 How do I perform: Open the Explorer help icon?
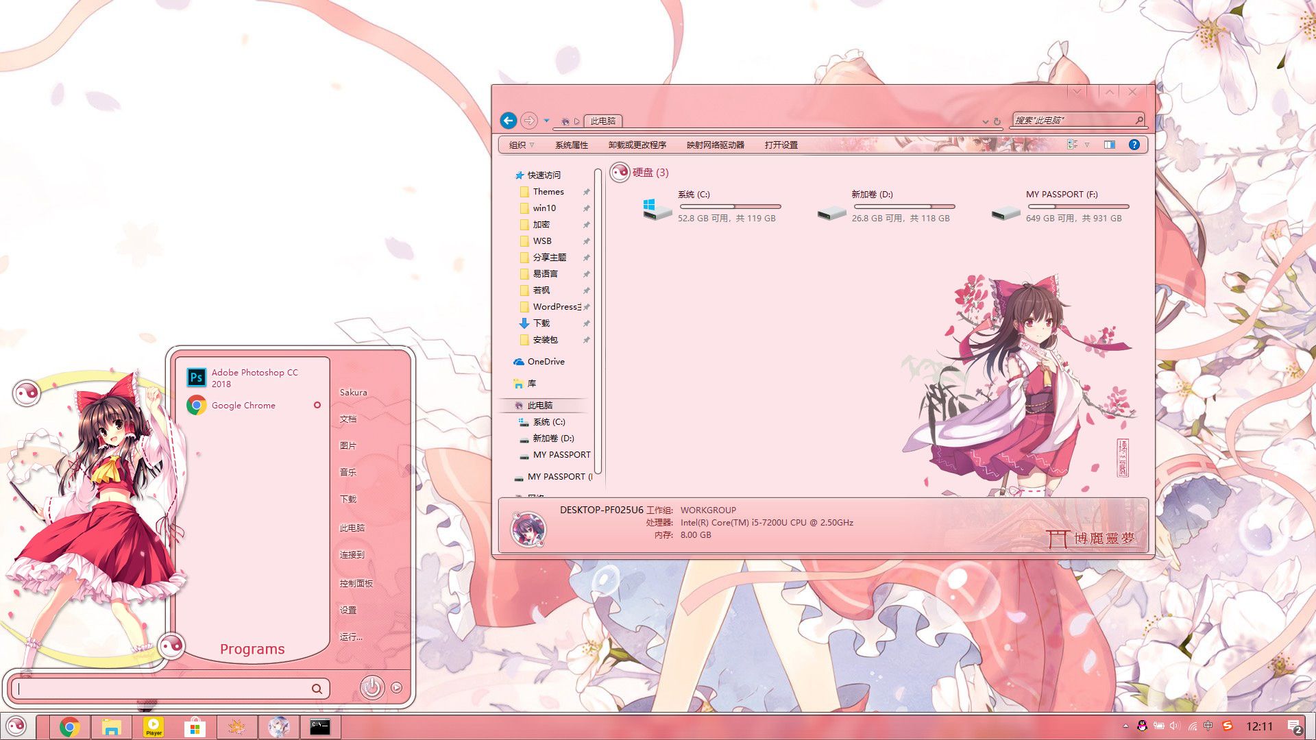pos(1134,145)
